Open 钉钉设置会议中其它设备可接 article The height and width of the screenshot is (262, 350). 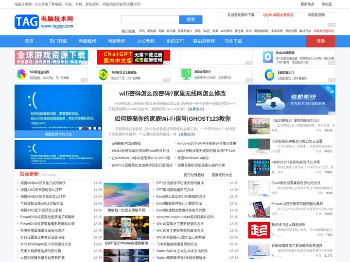(42, 237)
